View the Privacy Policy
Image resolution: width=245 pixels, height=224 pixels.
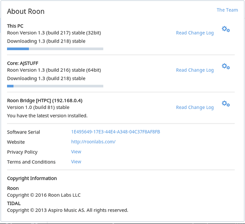(76, 152)
